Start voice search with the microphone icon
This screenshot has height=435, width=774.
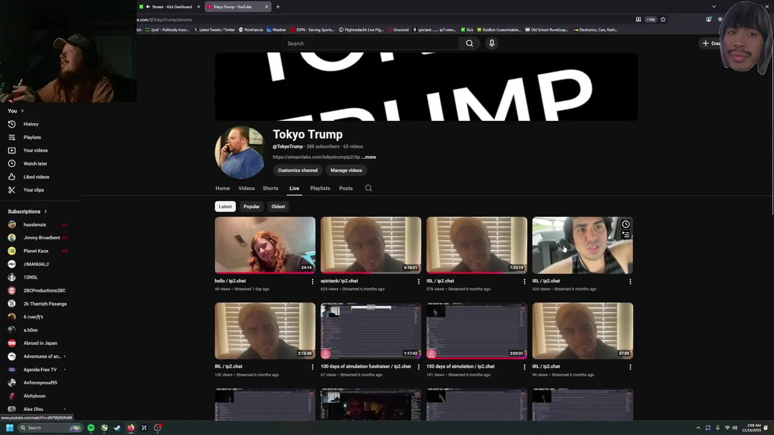492,43
